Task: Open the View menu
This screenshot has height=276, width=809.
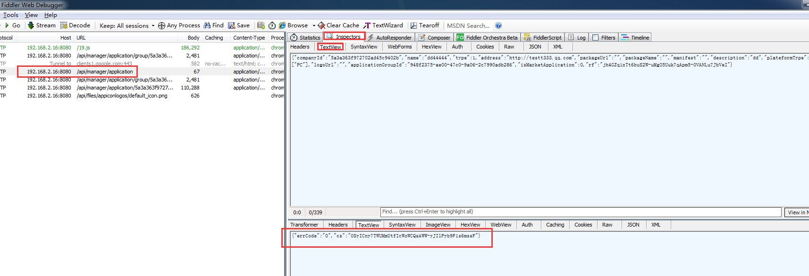Action: 31,15
